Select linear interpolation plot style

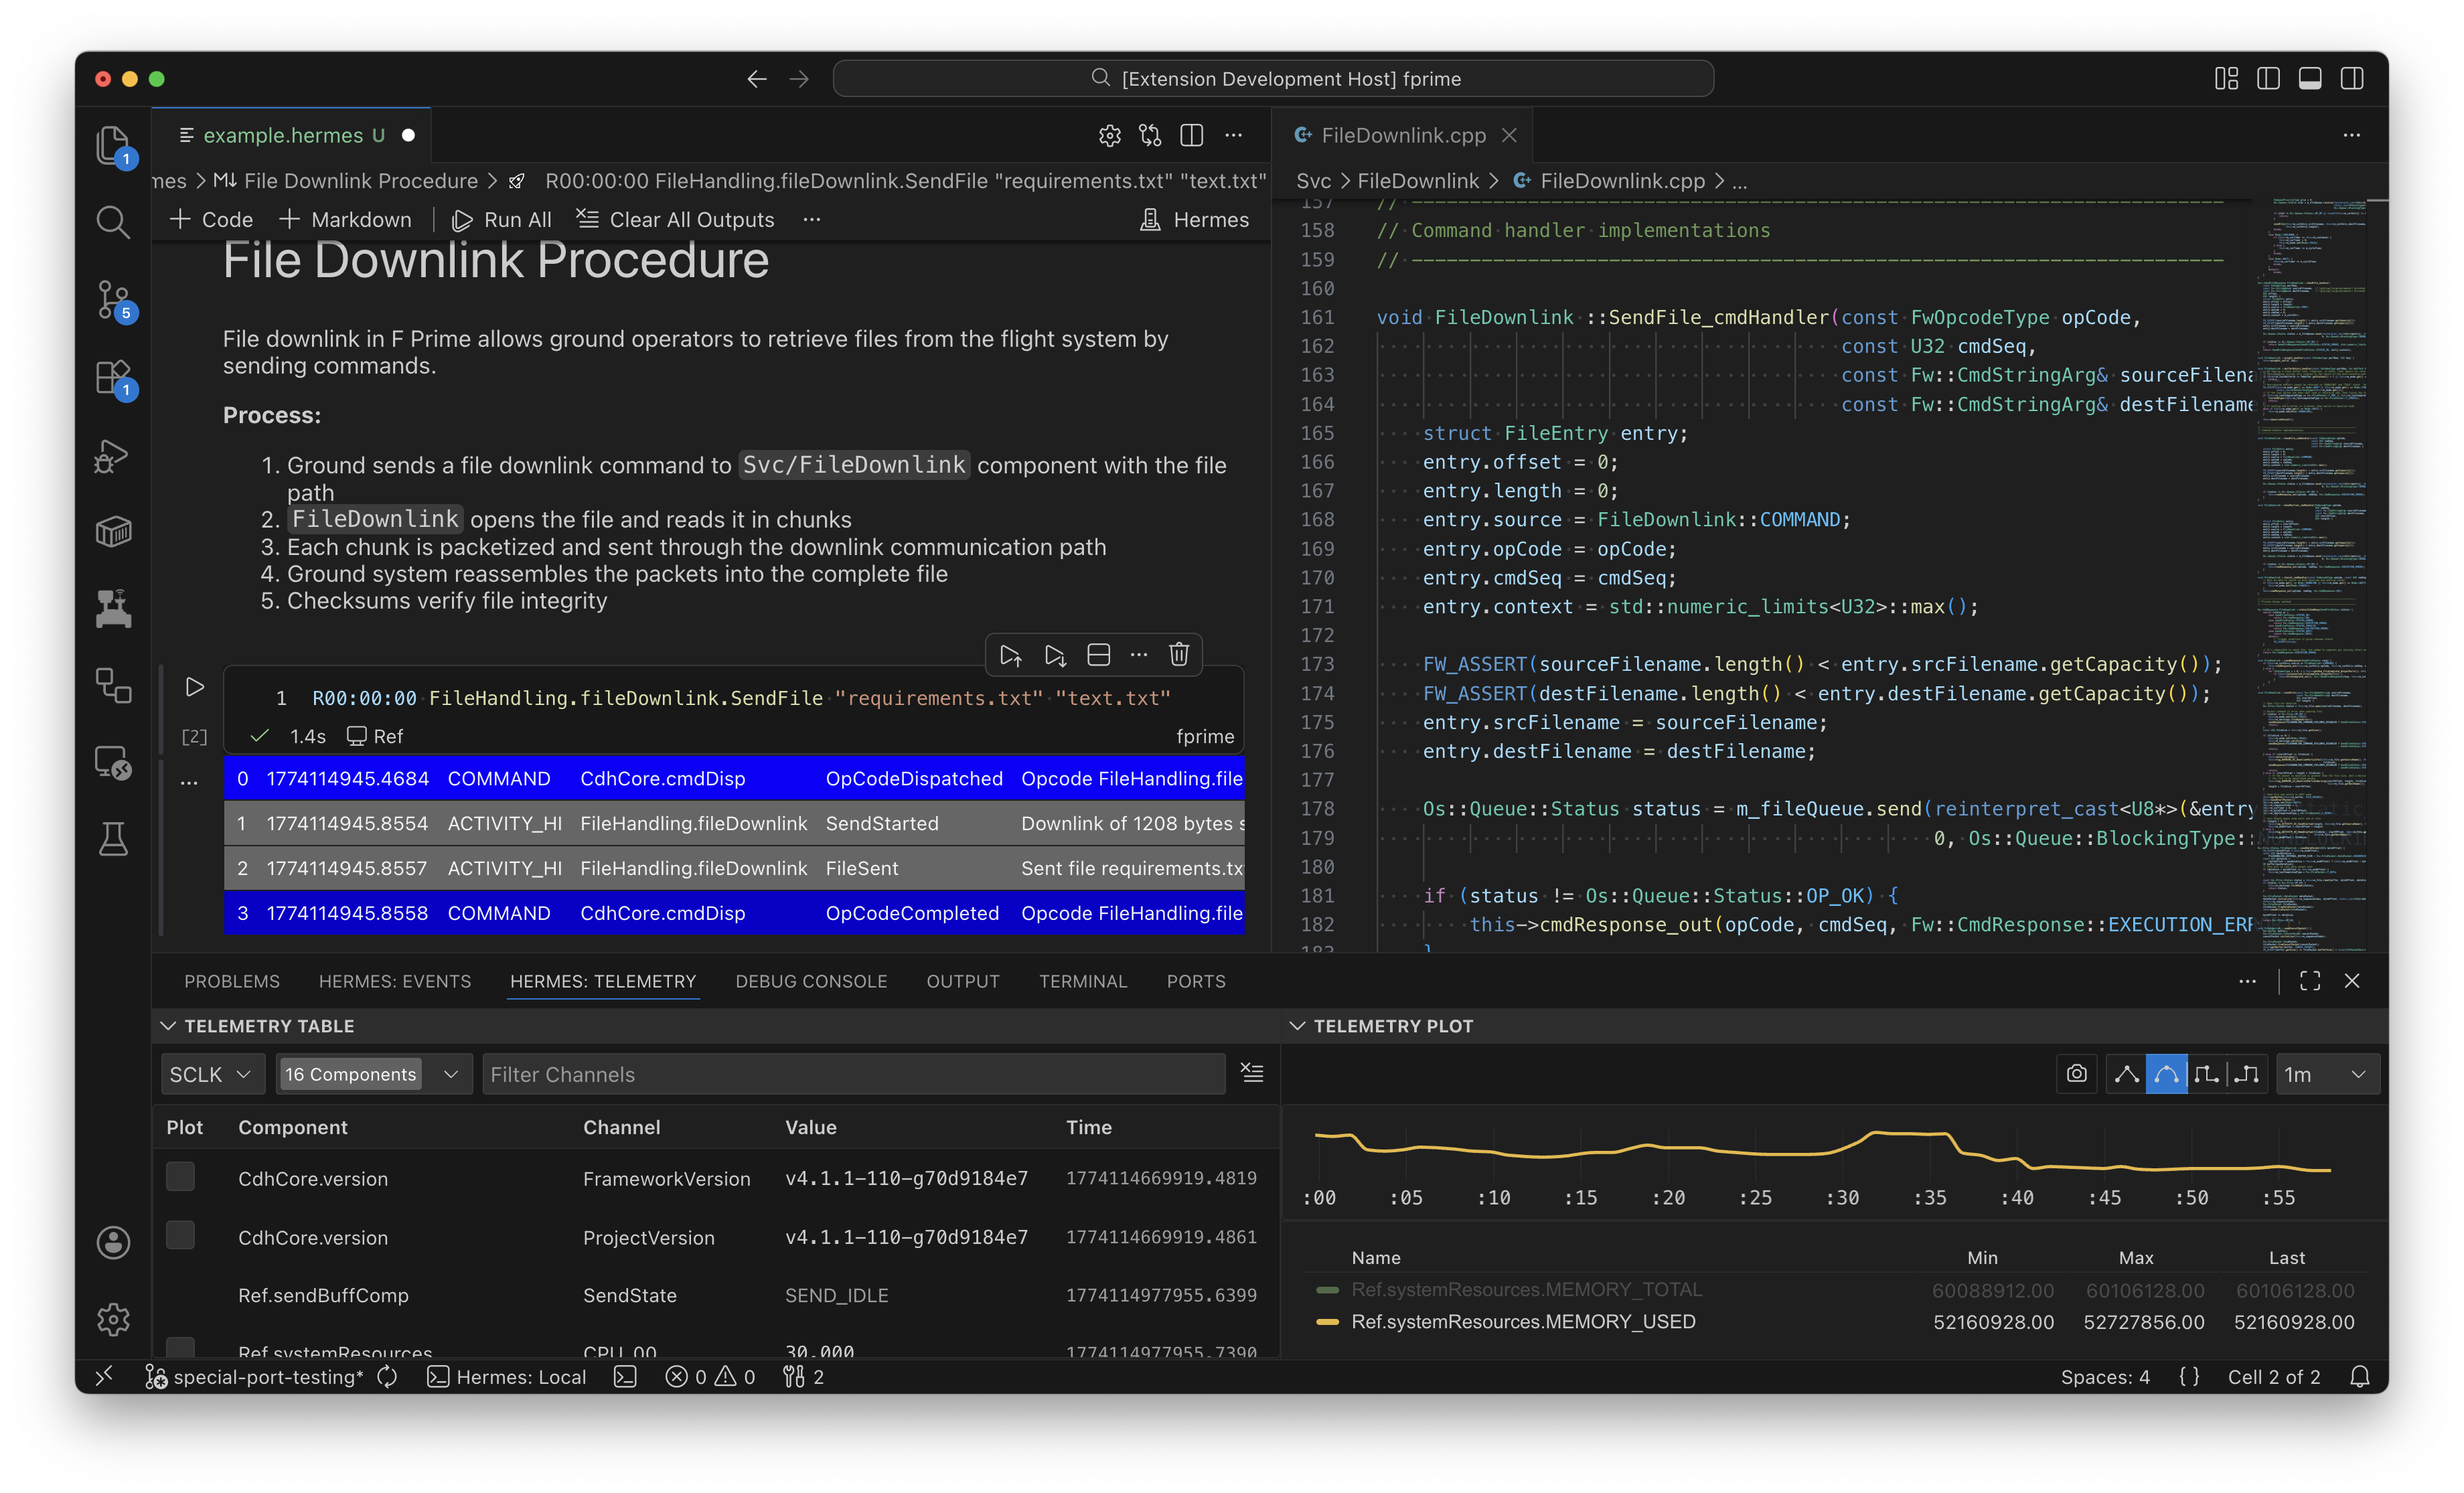tap(2126, 1073)
